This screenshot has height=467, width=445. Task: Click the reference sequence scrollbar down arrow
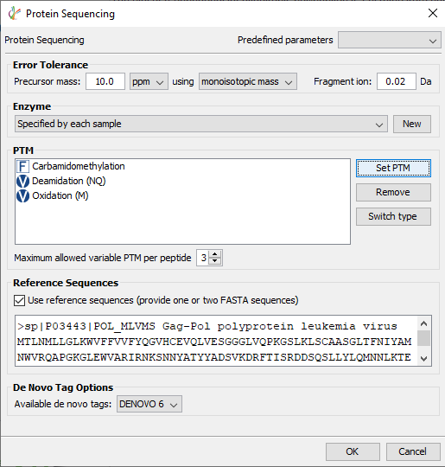pos(424,359)
